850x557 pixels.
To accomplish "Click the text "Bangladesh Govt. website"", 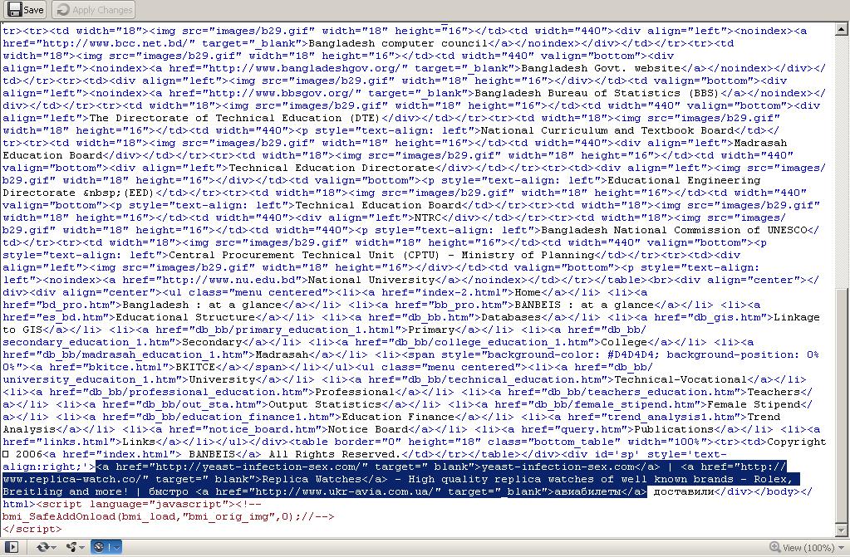I will (601, 68).
